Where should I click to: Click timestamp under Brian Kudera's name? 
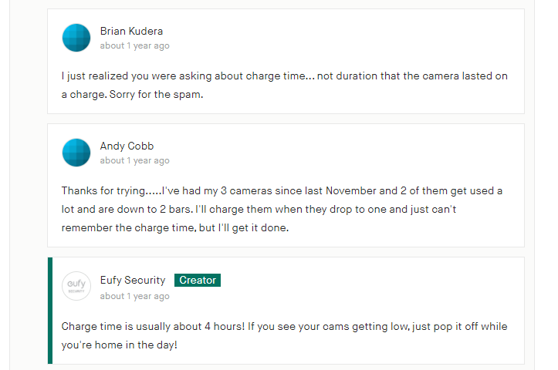(134, 45)
